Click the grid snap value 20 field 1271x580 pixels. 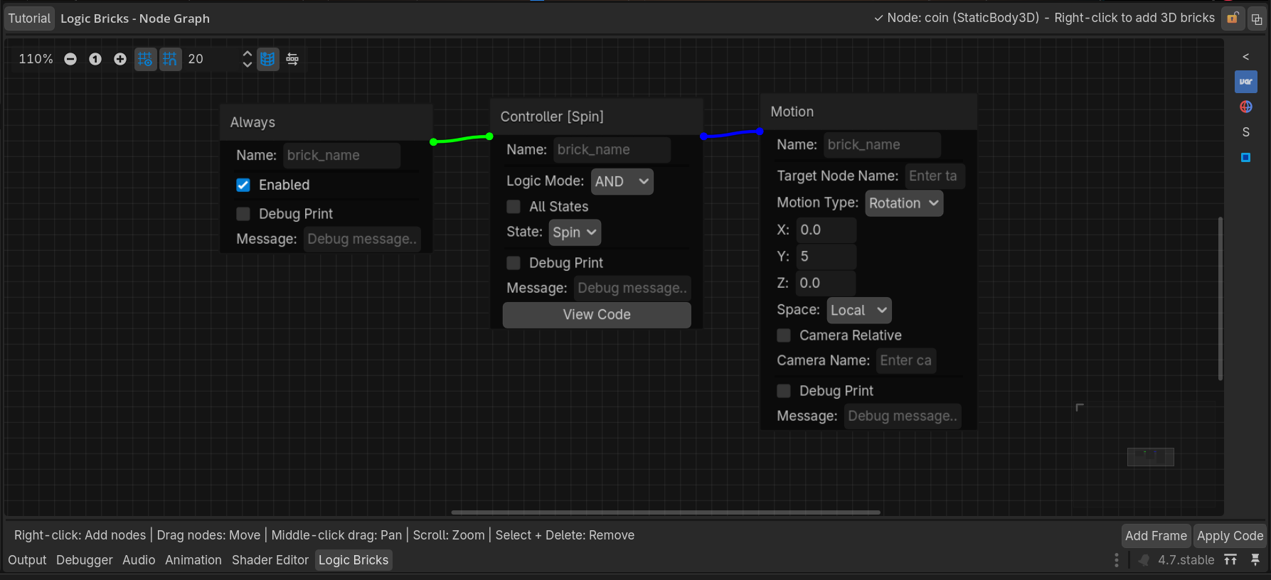(211, 59)
